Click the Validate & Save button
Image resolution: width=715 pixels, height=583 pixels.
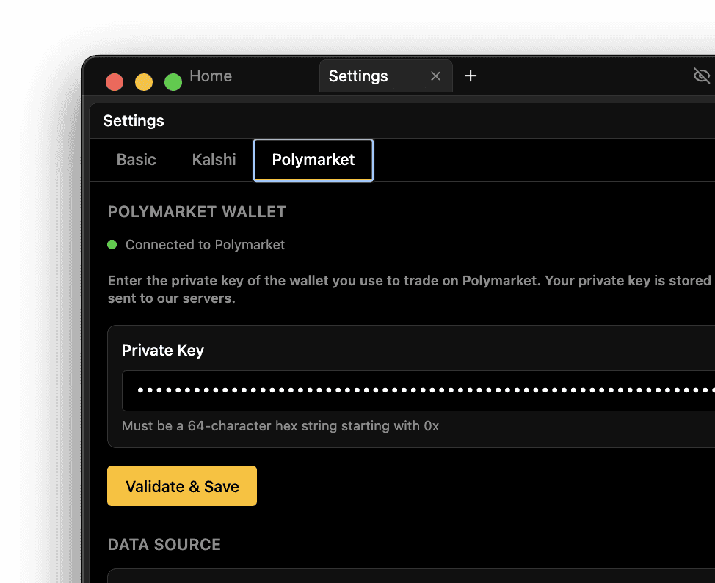click(x=182, y=486)
